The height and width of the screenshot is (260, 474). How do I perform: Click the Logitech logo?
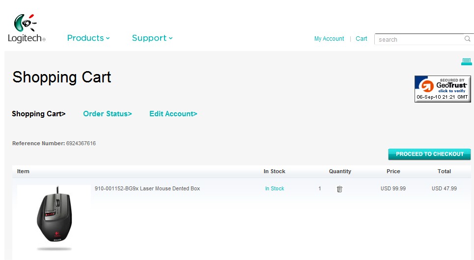coord(27,28)
